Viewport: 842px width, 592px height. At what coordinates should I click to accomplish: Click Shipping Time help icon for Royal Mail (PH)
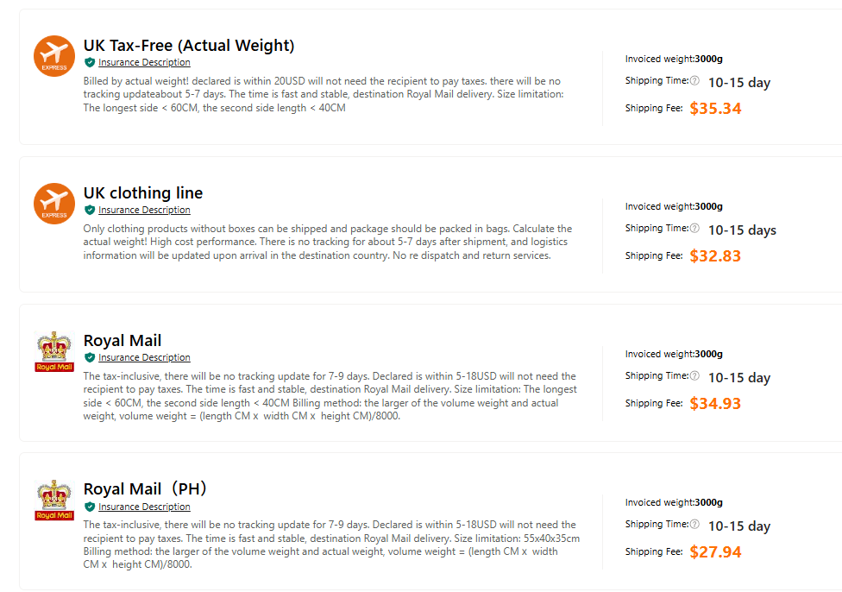pyautogui.click(x=694, y=525)
